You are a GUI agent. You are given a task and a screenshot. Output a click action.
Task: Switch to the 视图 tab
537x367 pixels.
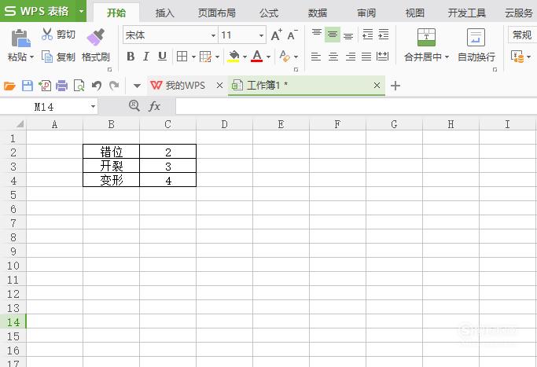415,13
